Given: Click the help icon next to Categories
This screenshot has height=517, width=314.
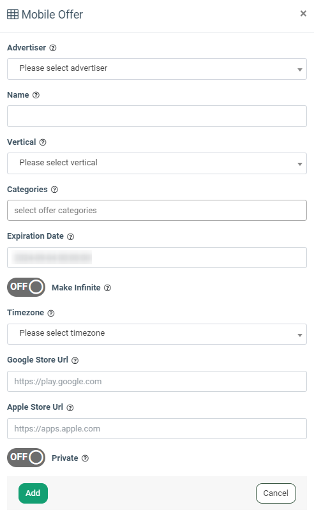Looking at the screenshot, I should click(x=55, y=190).
